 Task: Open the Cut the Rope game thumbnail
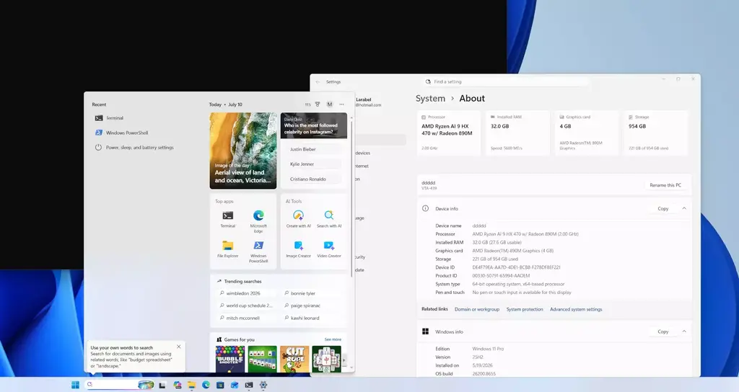click(294, 360)
